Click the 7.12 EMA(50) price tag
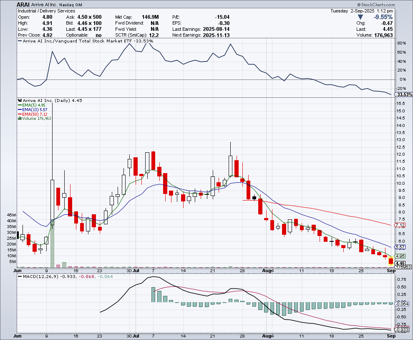This screenshot has height=340, width=413. [400, 225]
